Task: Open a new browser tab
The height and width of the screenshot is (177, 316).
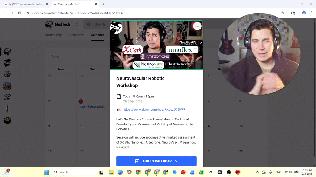Action: (103, 4)
